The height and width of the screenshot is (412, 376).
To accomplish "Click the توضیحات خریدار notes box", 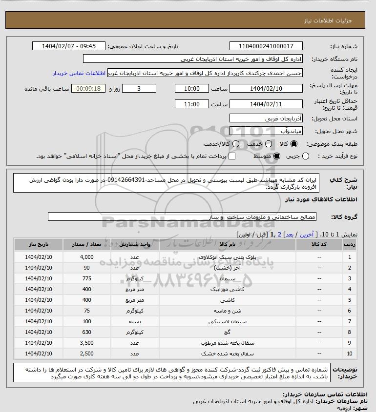I will [172, 373].
